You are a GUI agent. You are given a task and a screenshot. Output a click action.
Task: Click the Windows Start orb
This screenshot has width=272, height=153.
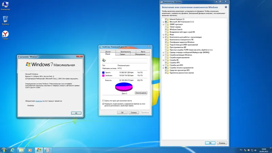tap(4, 150)
